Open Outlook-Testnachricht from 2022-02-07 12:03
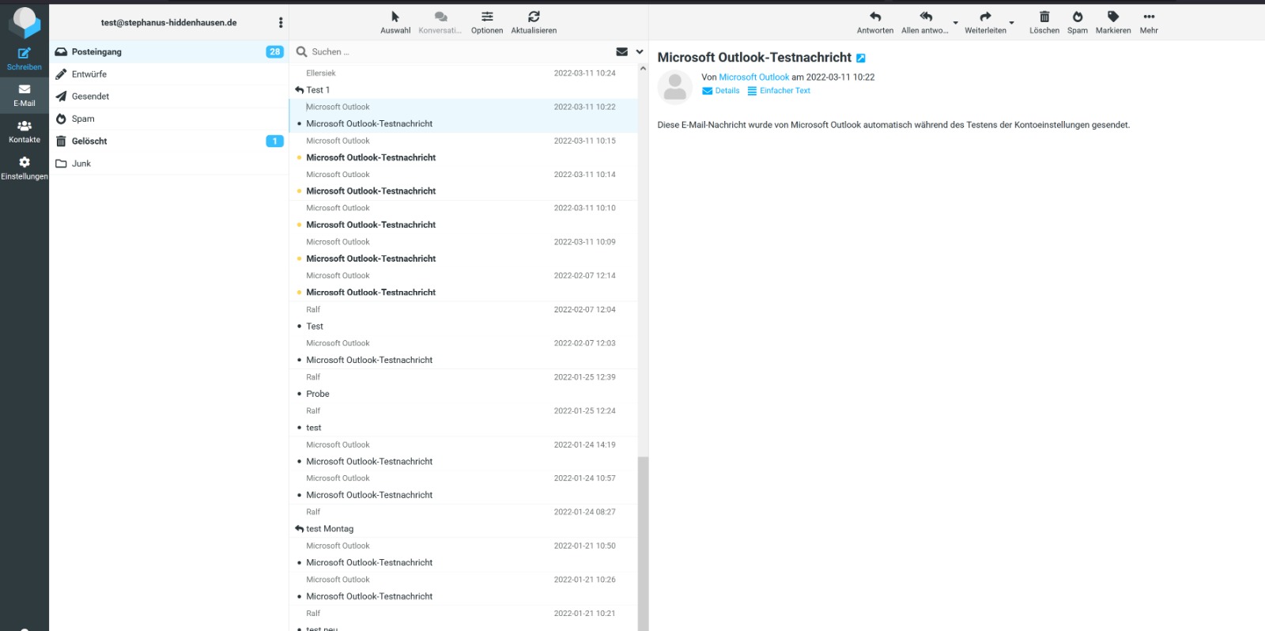This screenshot has width=1265, height=631. [x=463, y=352]
